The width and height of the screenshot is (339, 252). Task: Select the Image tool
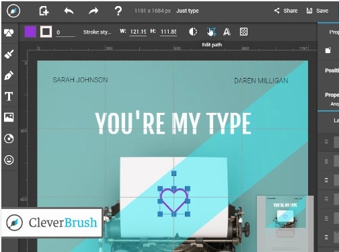[x=9, y=117]
